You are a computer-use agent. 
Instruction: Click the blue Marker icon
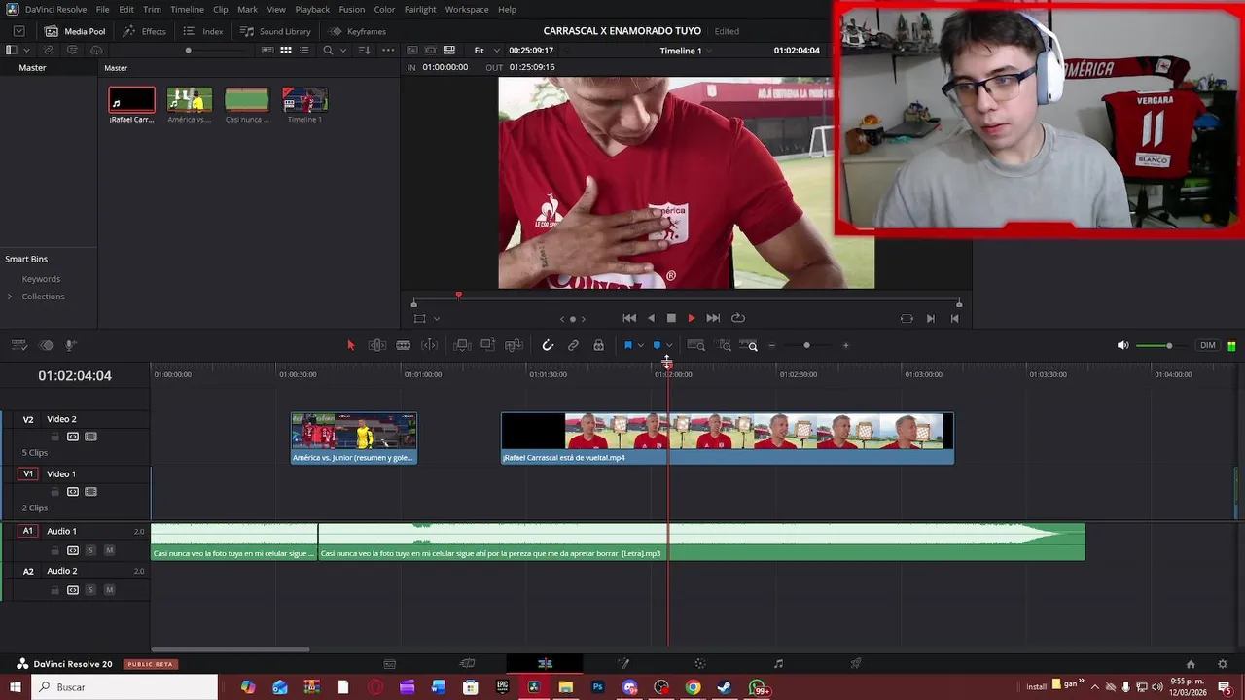pyautogui.click(x=657, y=345)
